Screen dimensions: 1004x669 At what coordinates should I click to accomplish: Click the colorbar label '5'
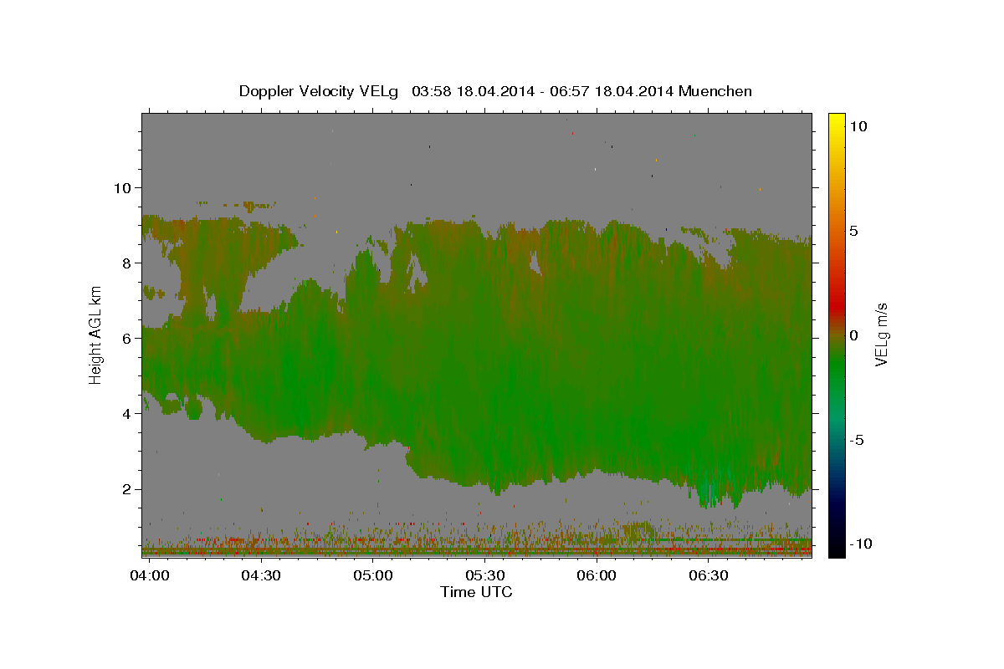click(853, 231)
